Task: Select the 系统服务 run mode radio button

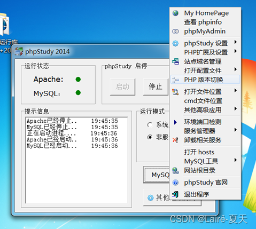Action: (x=150, y=125)
